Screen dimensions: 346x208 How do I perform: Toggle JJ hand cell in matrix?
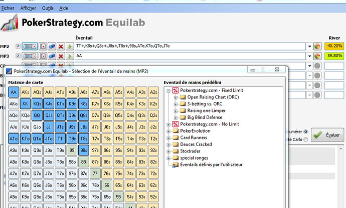(x=49, y=127)
